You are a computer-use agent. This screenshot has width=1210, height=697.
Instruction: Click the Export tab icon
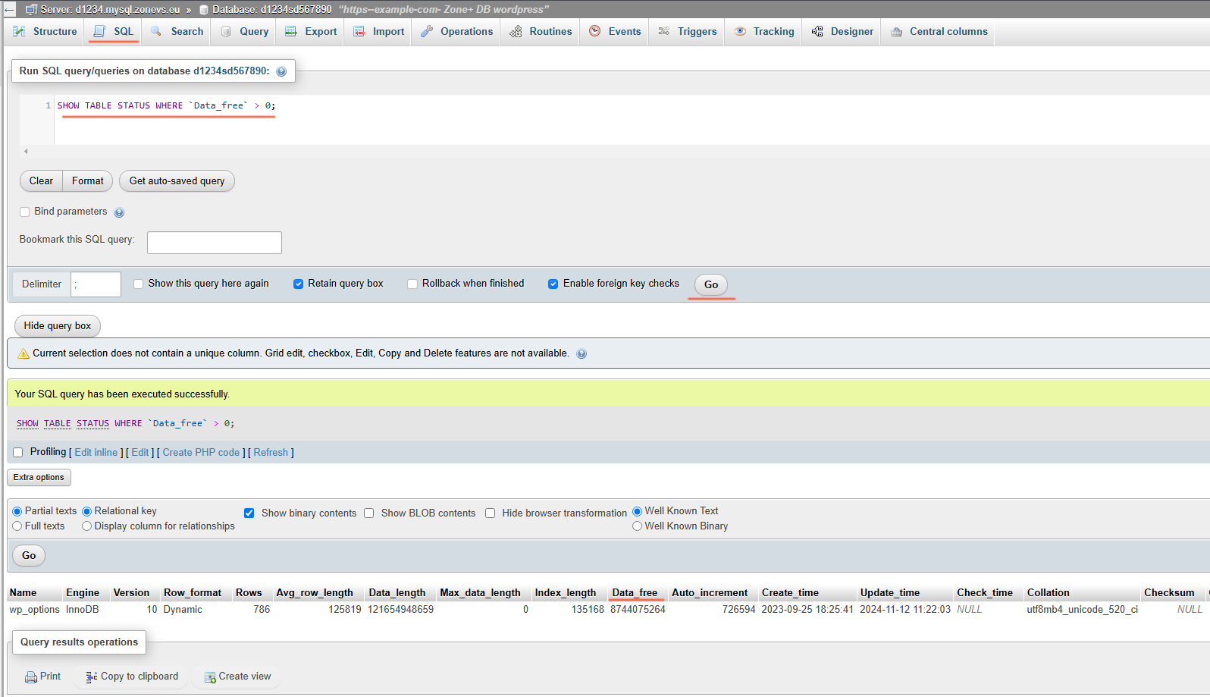pos(291,31)
